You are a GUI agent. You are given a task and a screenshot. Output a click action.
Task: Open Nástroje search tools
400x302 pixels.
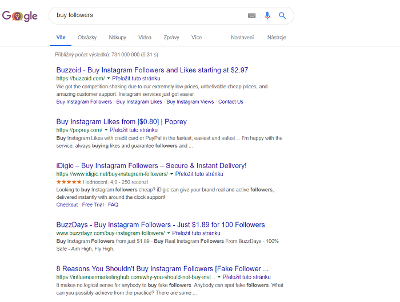click(277, 38)
